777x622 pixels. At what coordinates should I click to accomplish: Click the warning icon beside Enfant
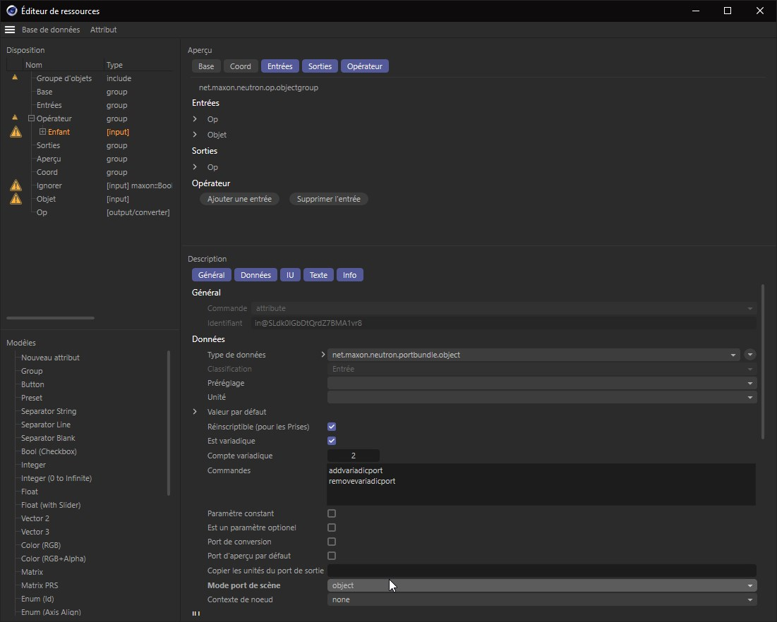(15, 132)
